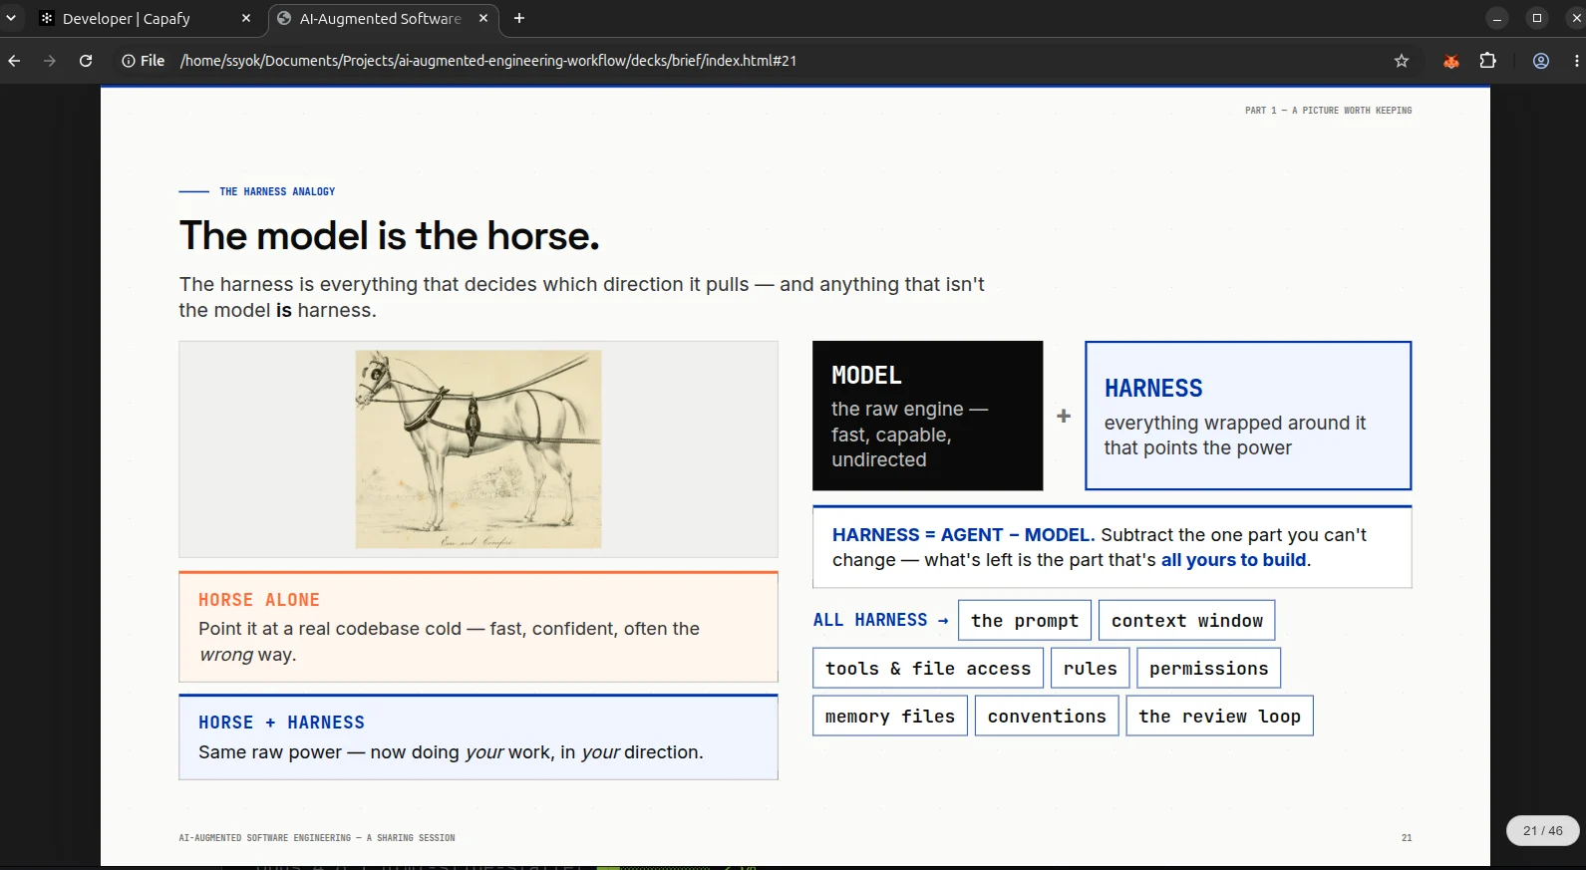Close the AI-Augmented Software tab
Image resolution: width=1586 pixels, height=870 pixels.
483,18
